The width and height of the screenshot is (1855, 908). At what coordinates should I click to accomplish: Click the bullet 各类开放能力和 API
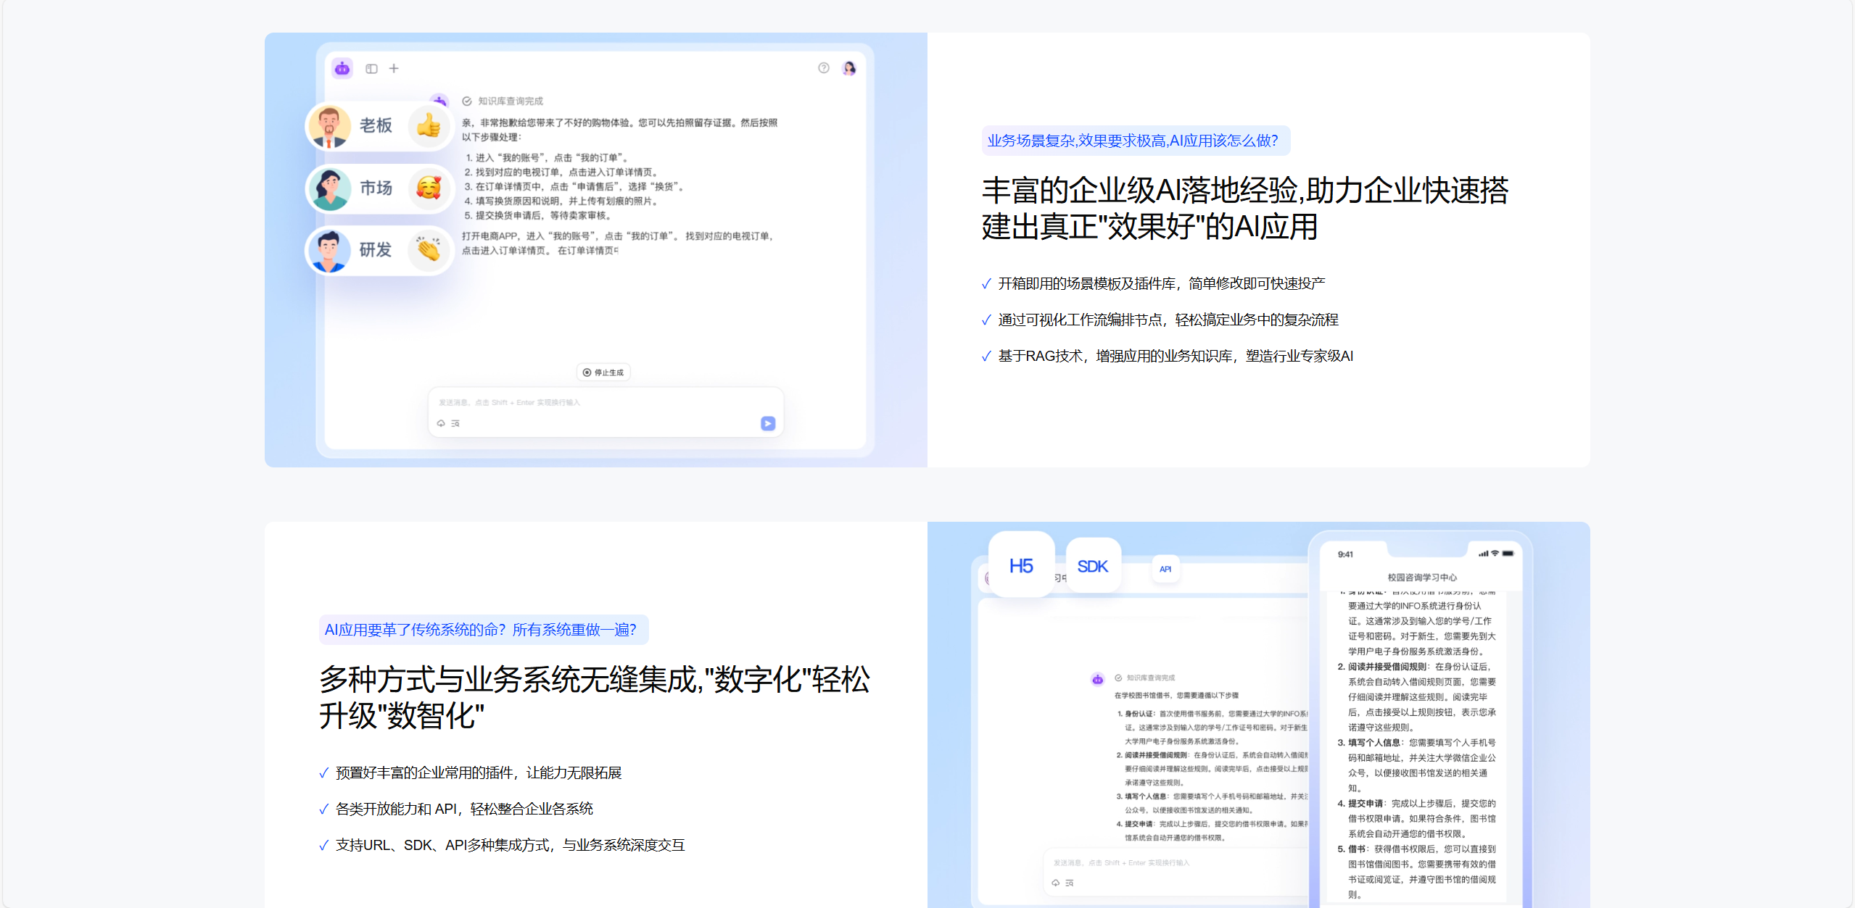(464, 809)
